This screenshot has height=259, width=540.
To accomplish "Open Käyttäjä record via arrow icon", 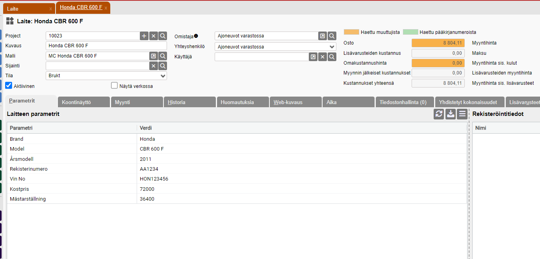I will pos(313,57).
